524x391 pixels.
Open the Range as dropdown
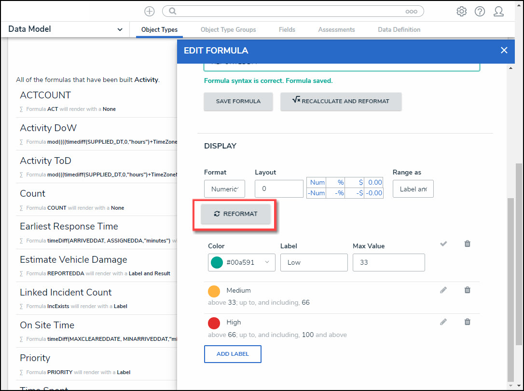(413, 189)
